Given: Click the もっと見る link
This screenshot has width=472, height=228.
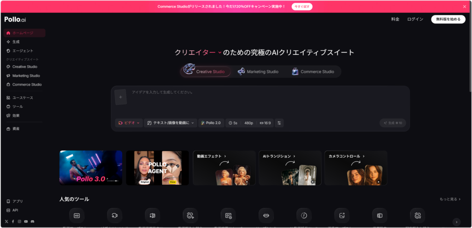Looking at the screenshot, I should click(x=450, y=199).
